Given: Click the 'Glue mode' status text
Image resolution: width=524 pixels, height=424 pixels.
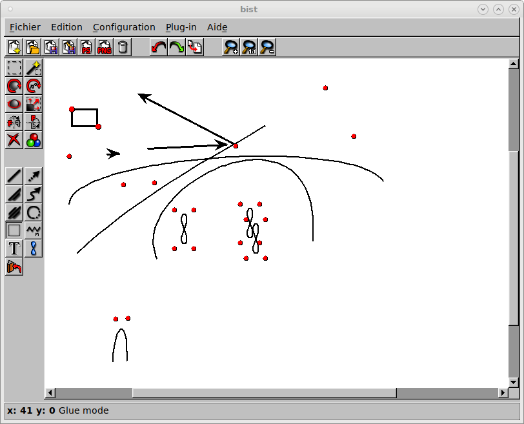Looking at the screenshot, I should [83, 410].
